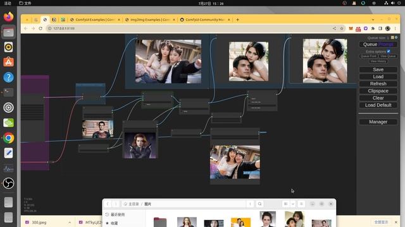Open the Chrome three-dot menu
This screenshot has height=227, width=405.
(395, 28)
